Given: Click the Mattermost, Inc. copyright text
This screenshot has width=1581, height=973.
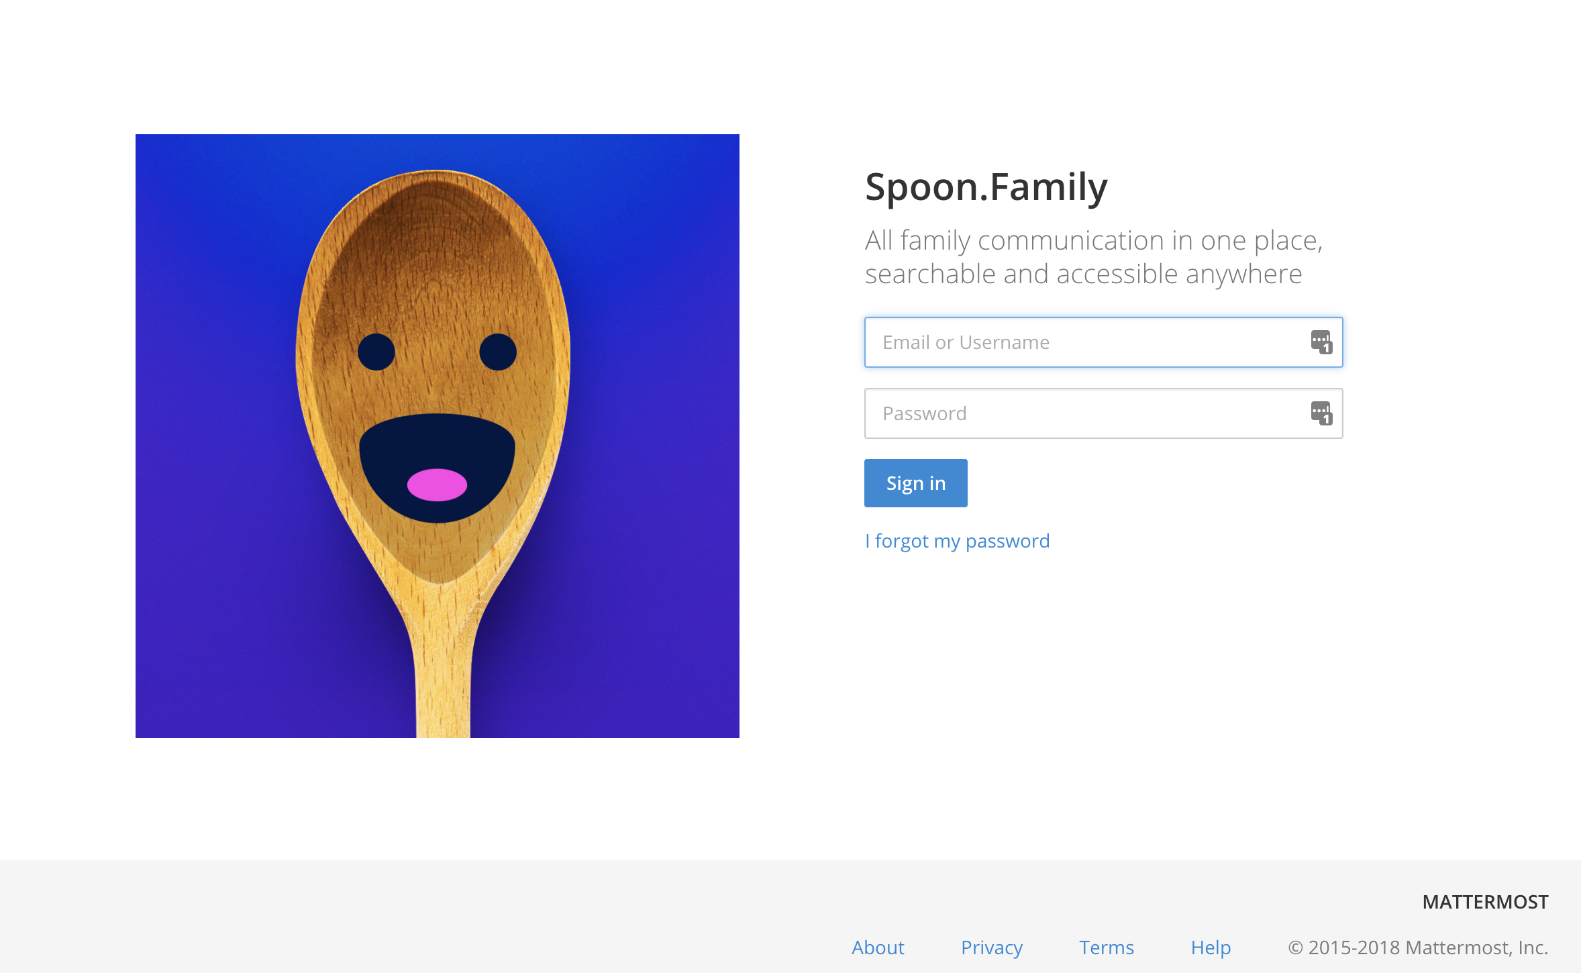Looking at the screenshot, I should [1418, 948].
